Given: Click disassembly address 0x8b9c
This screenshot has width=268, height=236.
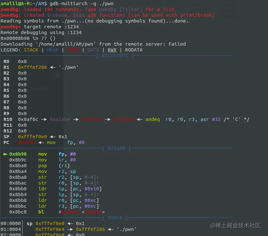Looking at the screenshot, I should [x=18, y=160].
